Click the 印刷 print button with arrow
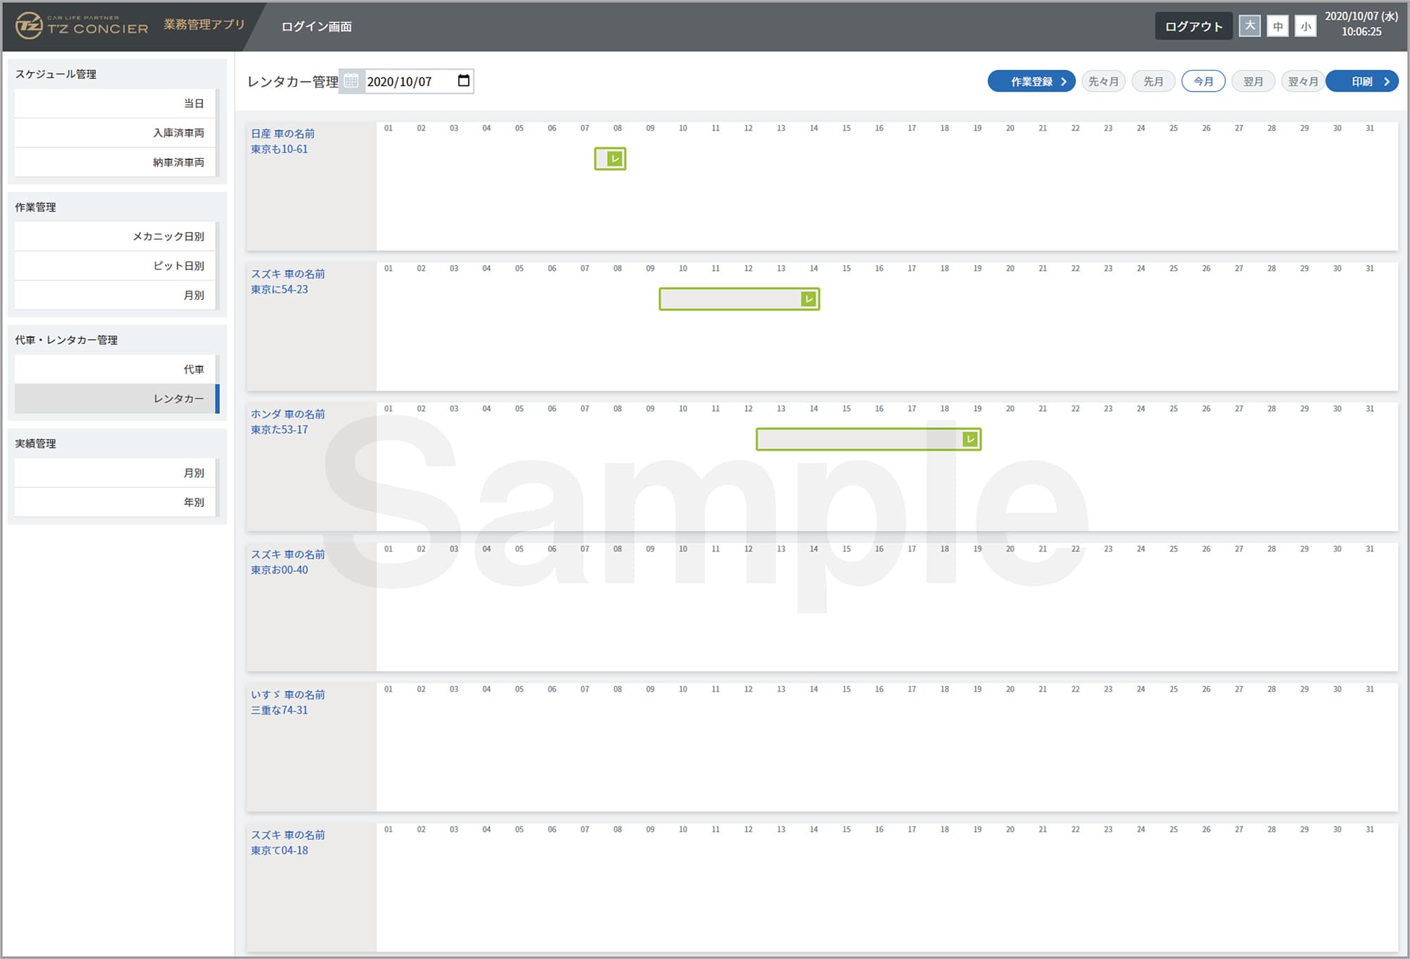 tap(1361, 81)
